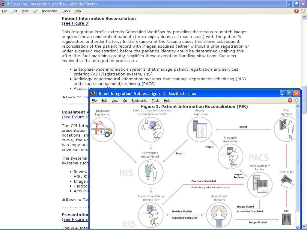
Task: Open Go menu in Figure 3 window
Action: [x=125, y=101]
